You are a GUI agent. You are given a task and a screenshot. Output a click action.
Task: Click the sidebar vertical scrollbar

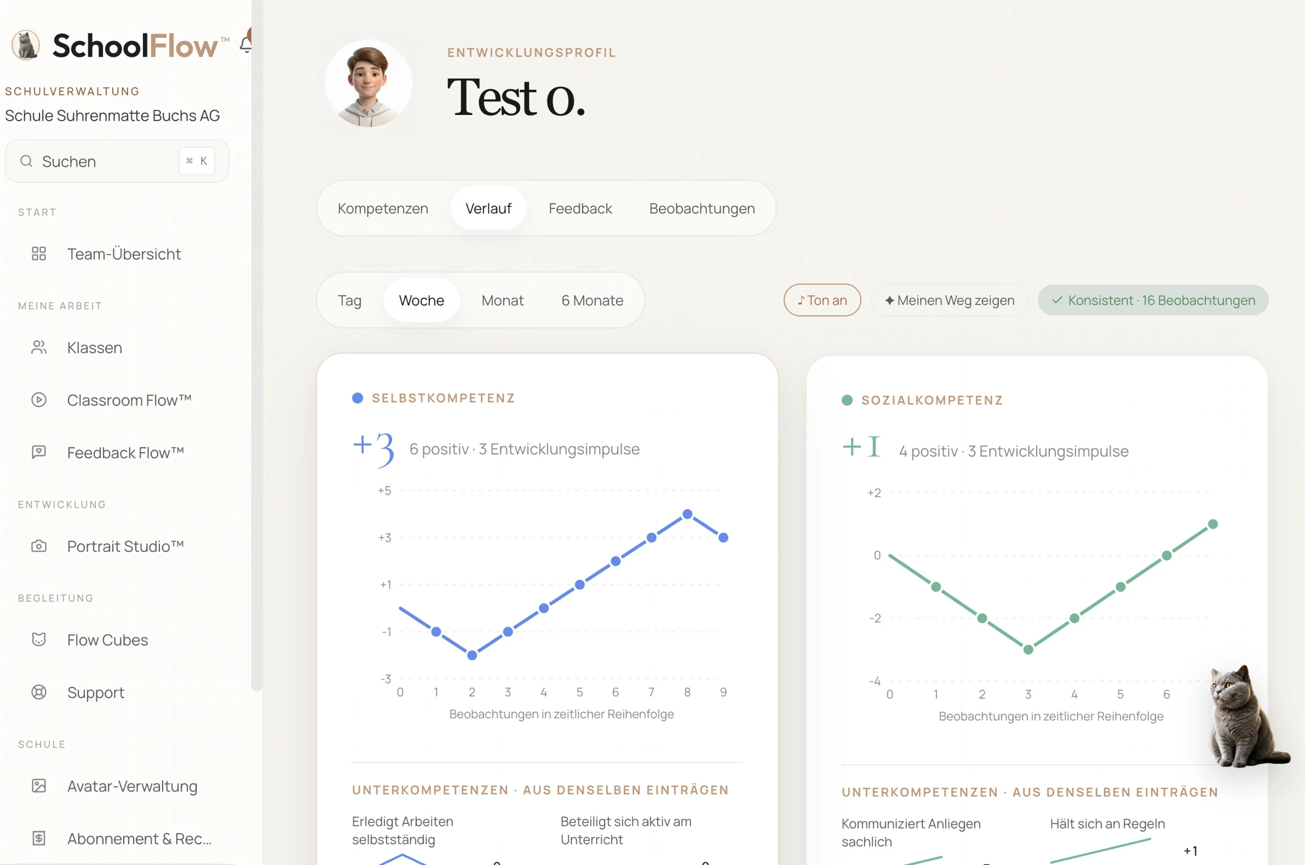pyautogui.click(x=256, y=346)
